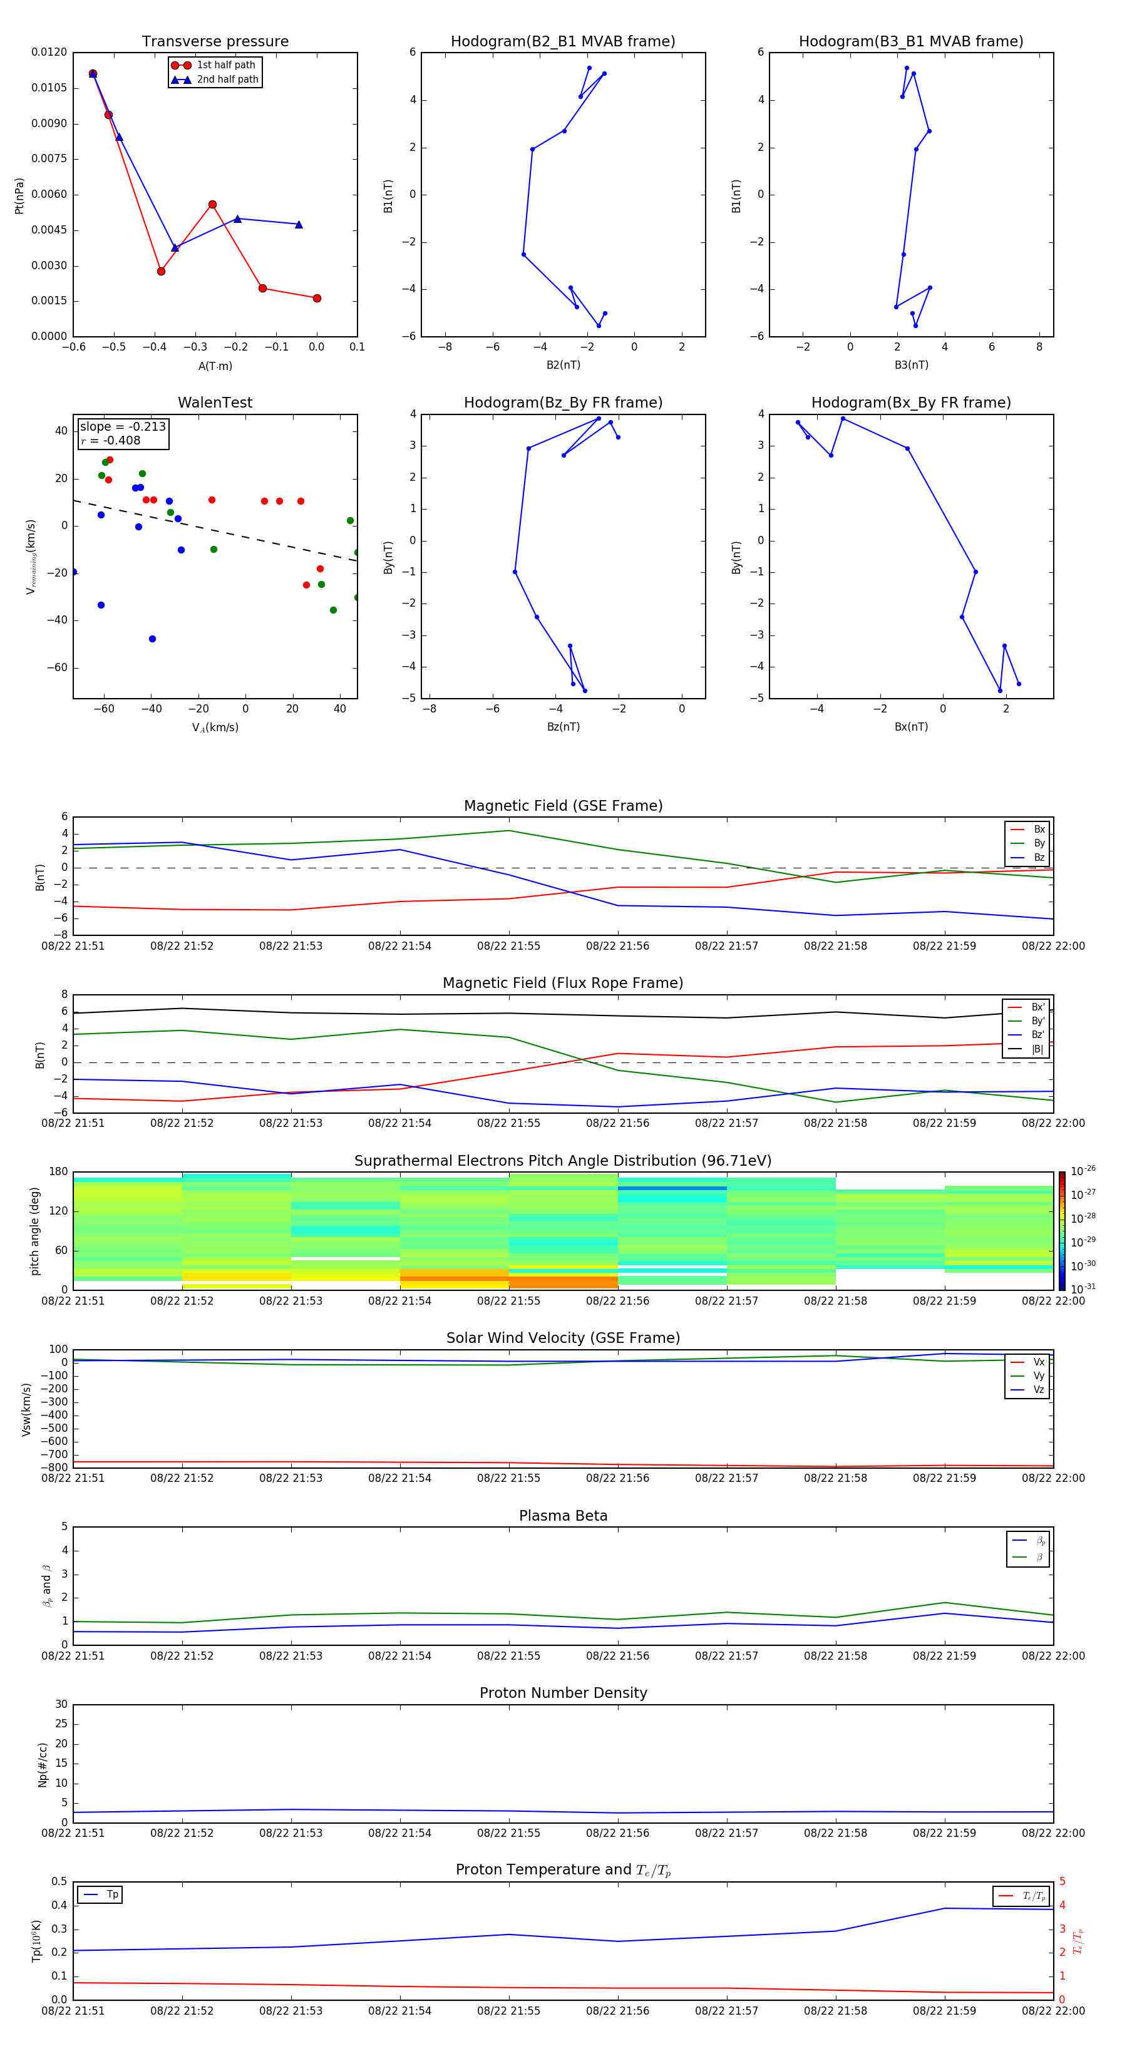Select the "Tp" legend entry
1127x2066 pixels.
tap(101, 1895)
